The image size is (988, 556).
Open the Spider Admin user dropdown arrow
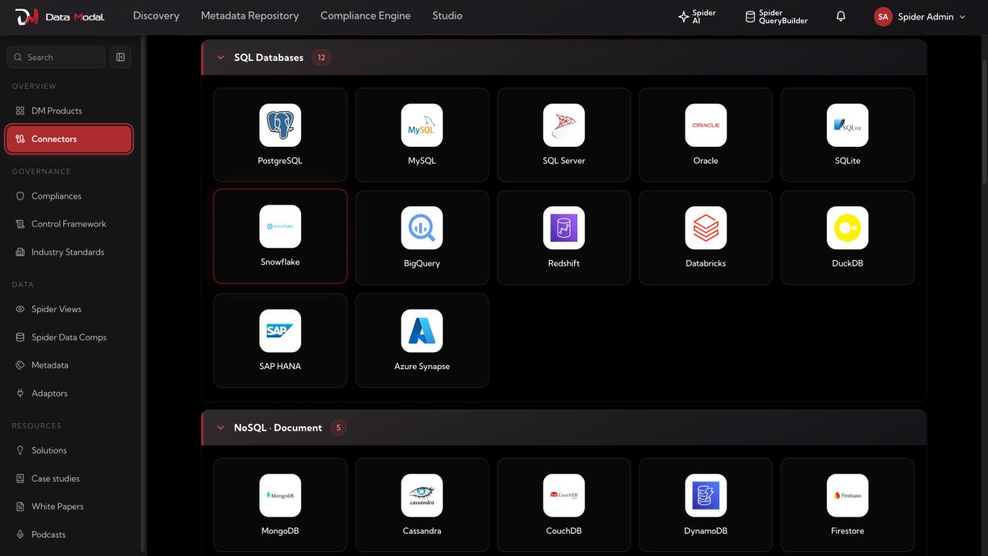[x=962, y=17]
